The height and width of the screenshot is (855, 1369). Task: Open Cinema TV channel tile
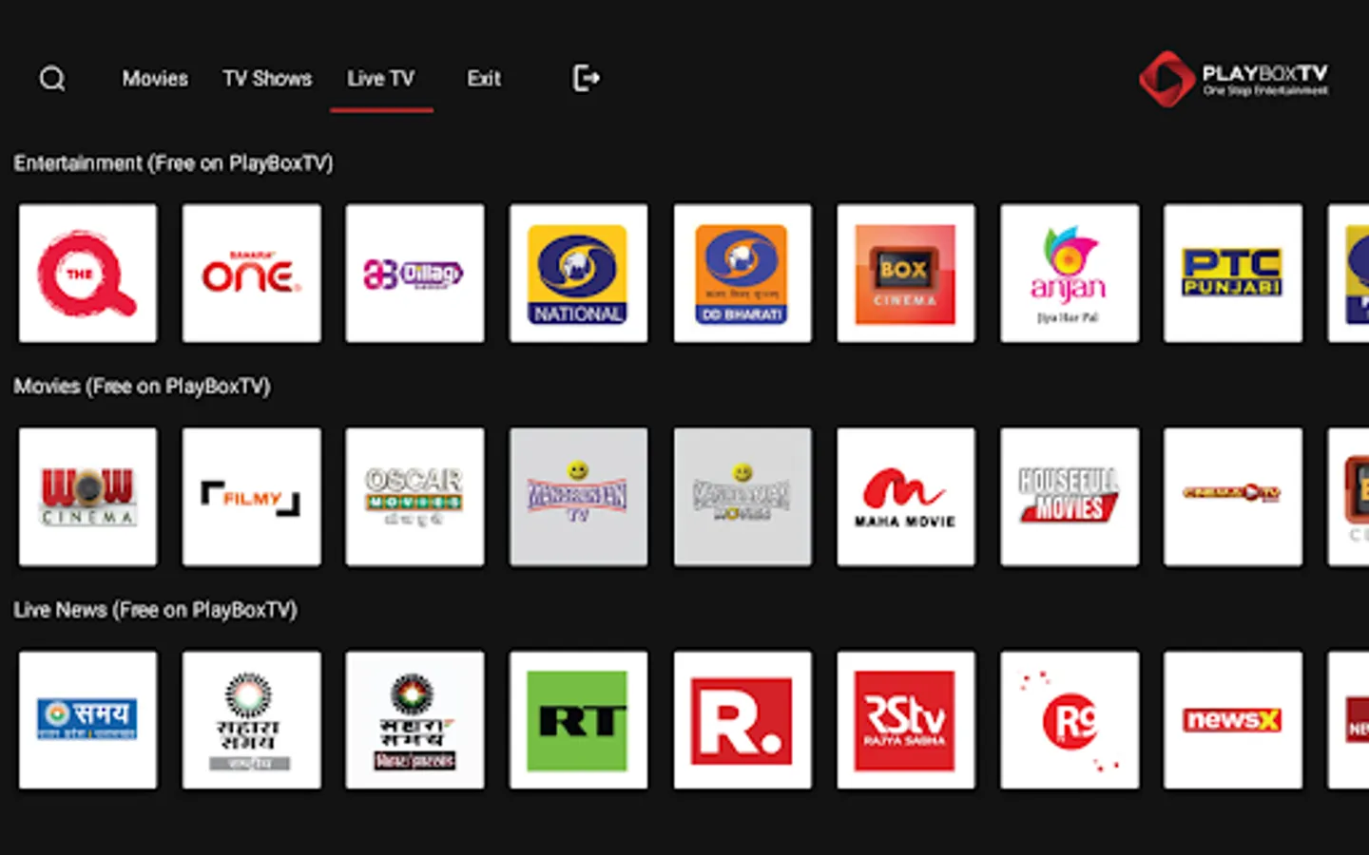(x=1233, y=497)
